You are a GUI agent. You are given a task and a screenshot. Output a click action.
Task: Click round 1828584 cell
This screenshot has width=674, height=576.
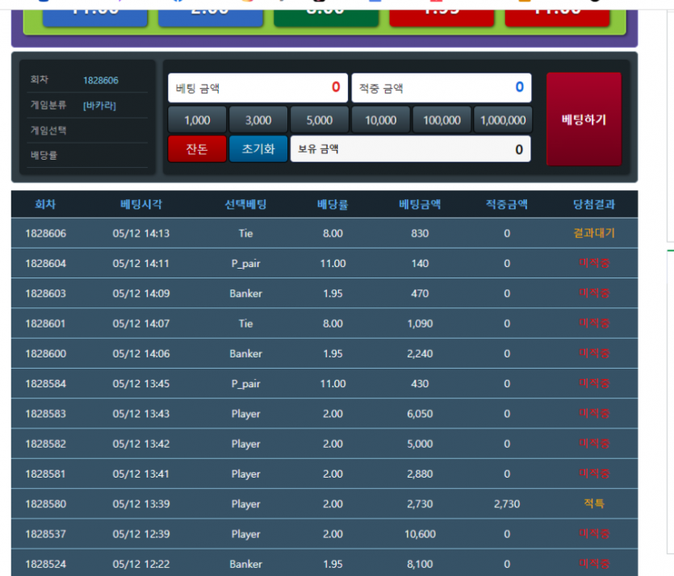coord(45,383)
